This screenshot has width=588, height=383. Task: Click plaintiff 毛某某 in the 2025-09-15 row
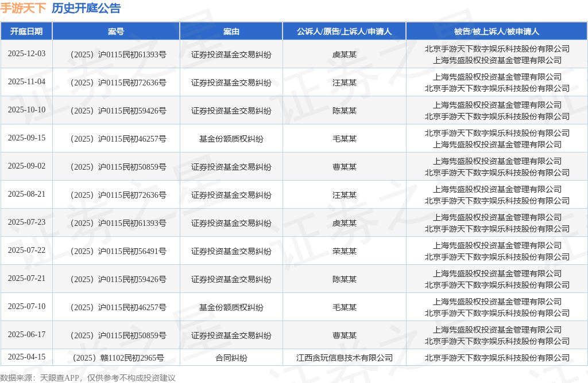pos(345,139)
